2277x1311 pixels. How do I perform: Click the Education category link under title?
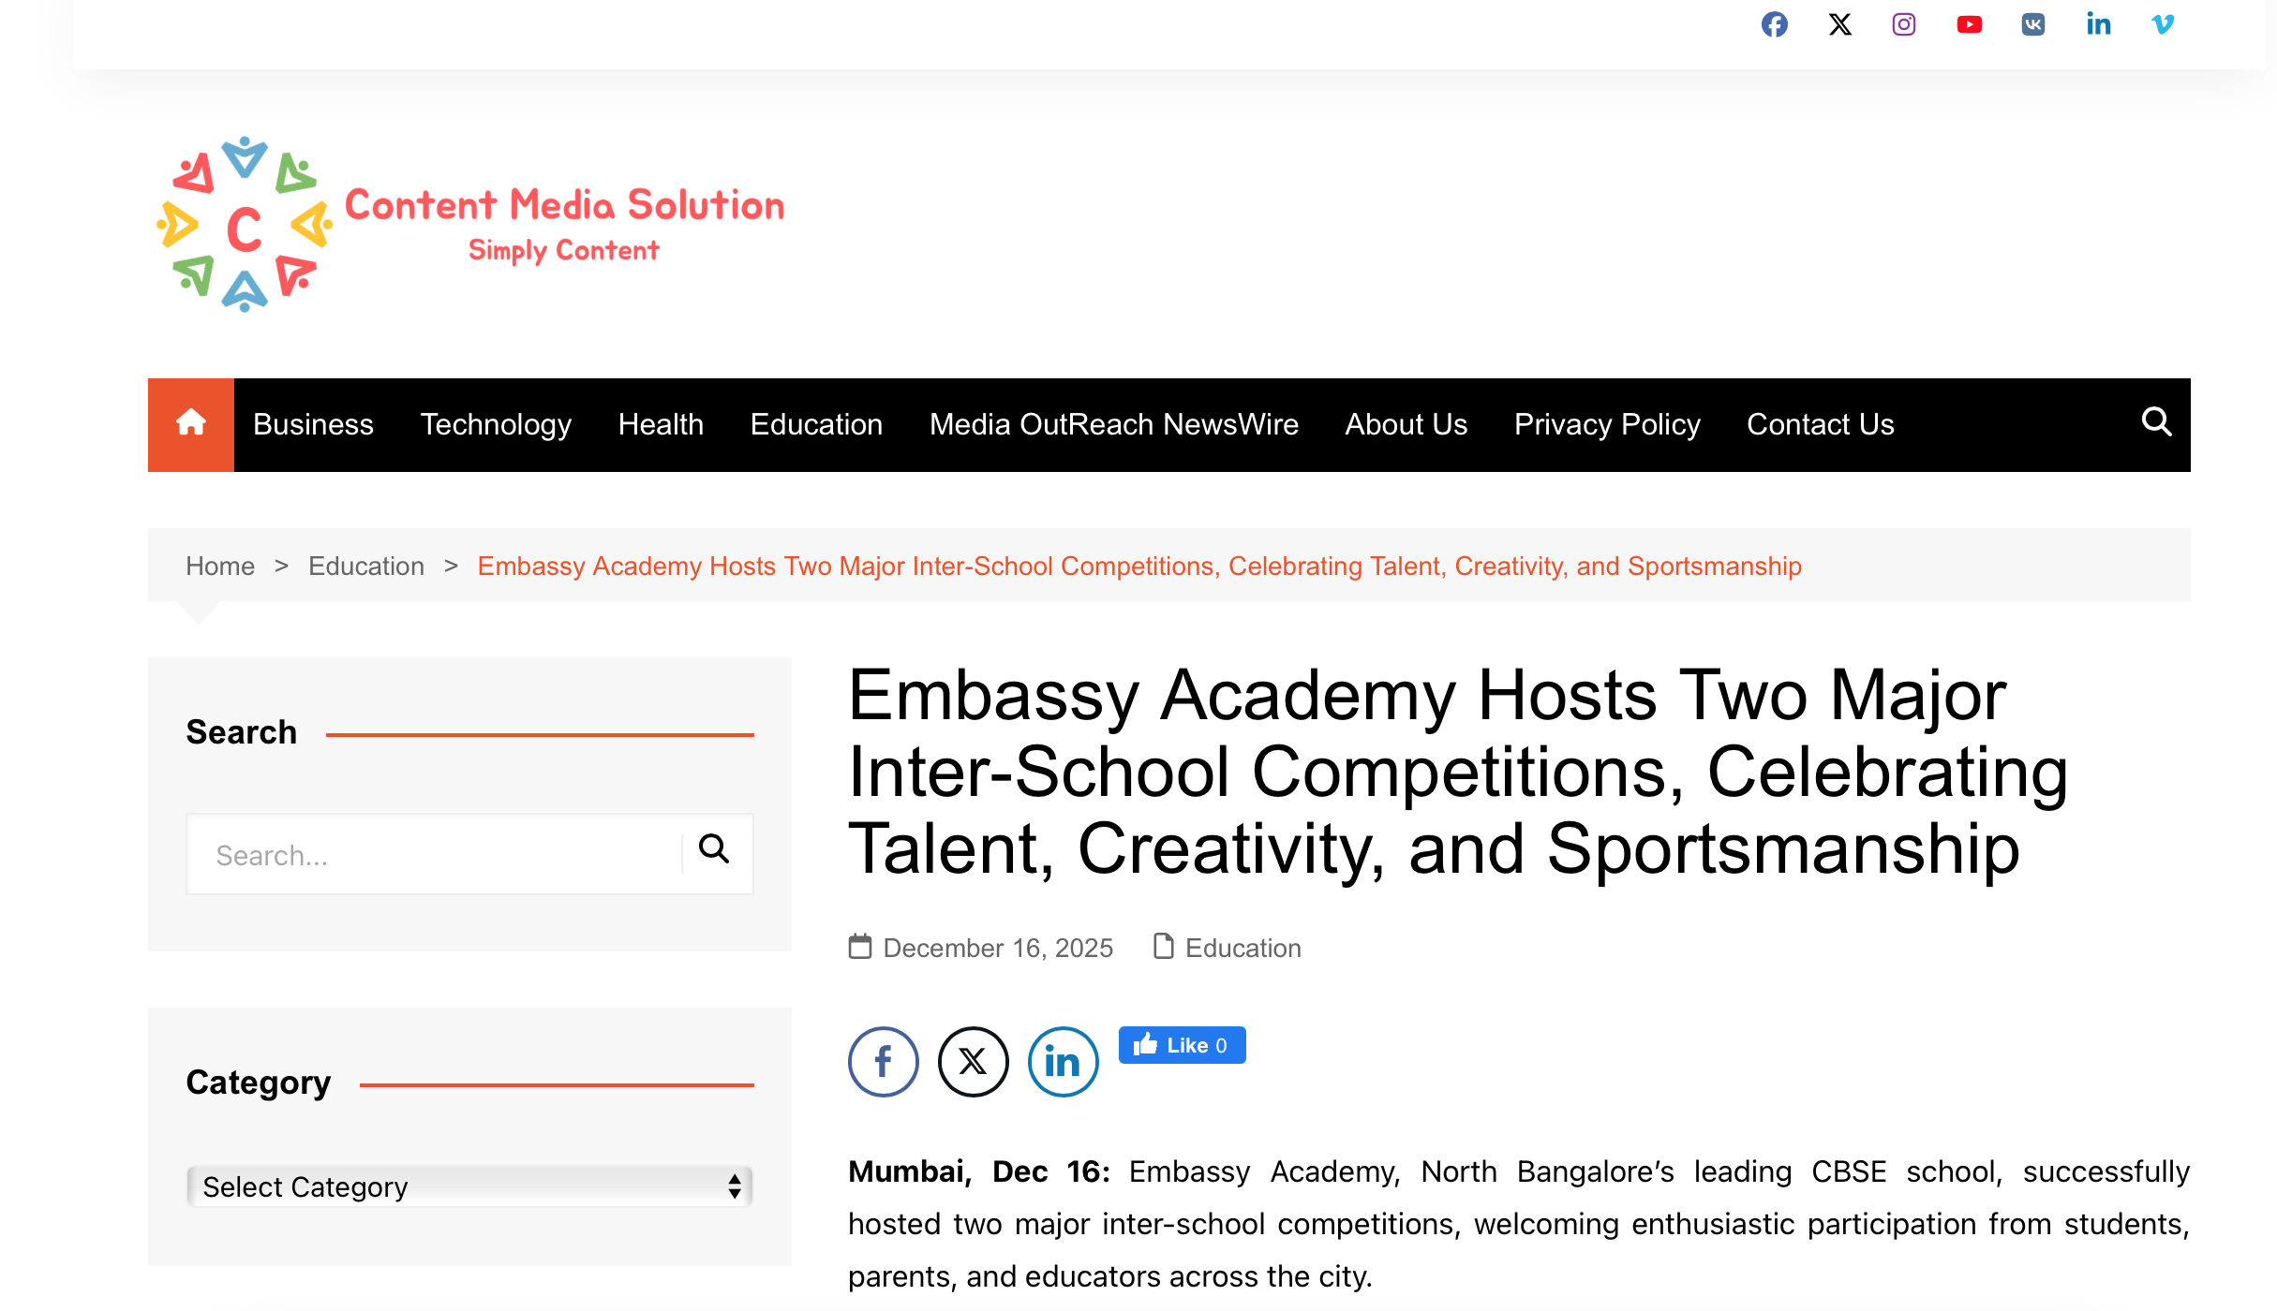[x=1243, y=948]
